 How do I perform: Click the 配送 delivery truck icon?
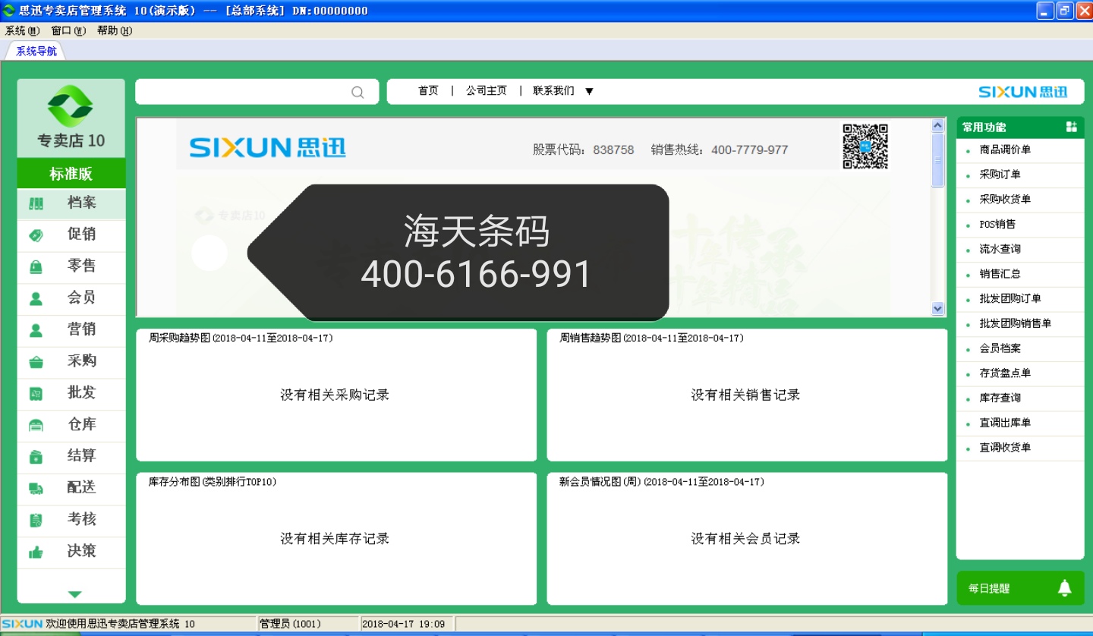pos(36,488)
